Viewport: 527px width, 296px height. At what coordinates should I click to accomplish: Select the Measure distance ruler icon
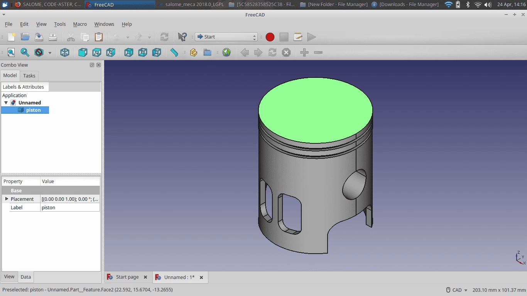tap(174, 52)
